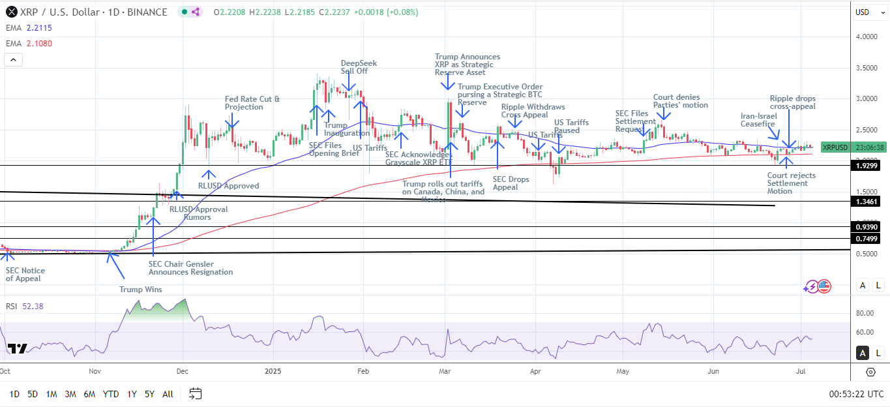
Task: Open chart settings hexagon icon
Action: 870,372
